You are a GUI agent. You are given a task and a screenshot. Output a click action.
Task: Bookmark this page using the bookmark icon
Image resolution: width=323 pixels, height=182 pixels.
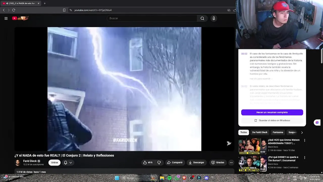pos(64,10)
